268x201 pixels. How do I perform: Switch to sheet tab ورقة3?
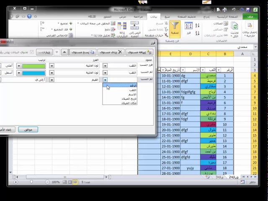pyautogui.click(x=219, y=177)
